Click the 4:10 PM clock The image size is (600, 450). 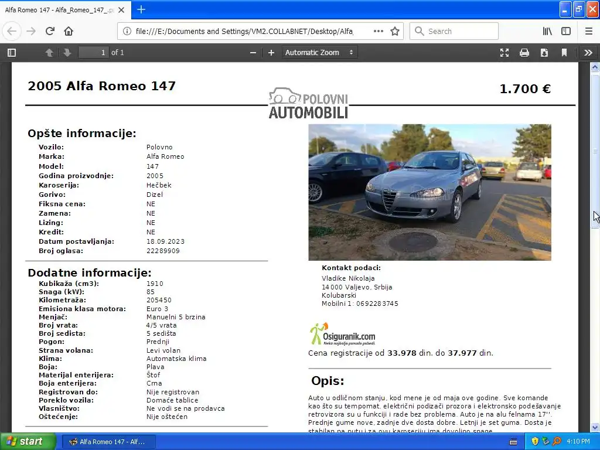coord(578,442)
